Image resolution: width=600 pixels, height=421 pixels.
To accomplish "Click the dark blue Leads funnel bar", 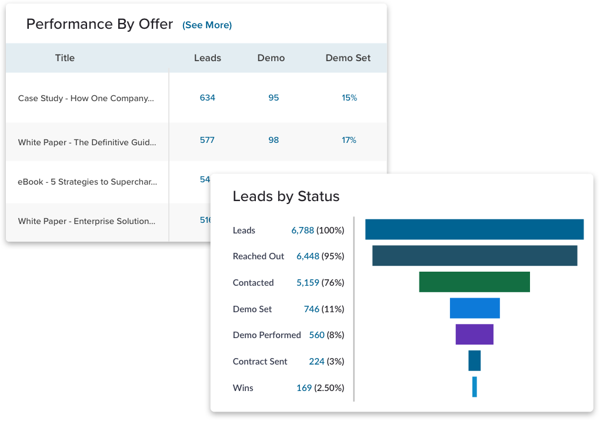I will (x=474, y=229).
